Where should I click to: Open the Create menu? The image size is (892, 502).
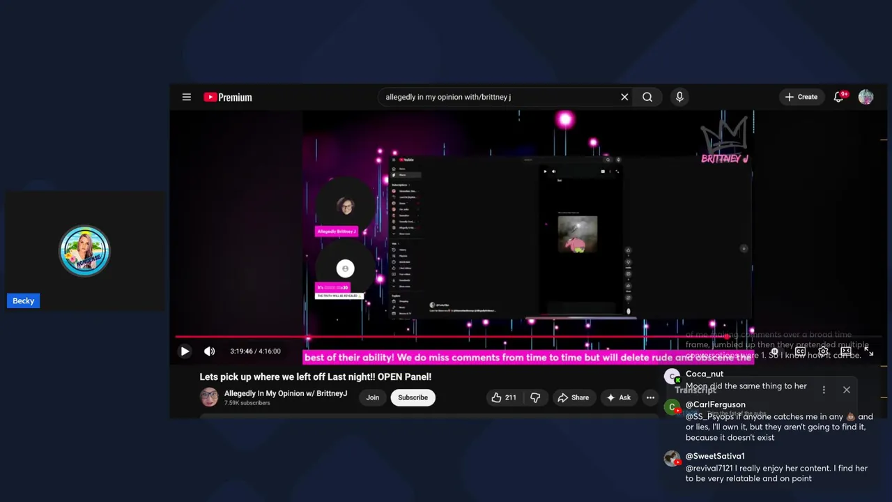point(801,97)
